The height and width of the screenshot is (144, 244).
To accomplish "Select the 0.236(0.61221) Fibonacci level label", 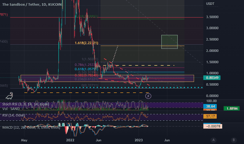I will pos(86,79).
